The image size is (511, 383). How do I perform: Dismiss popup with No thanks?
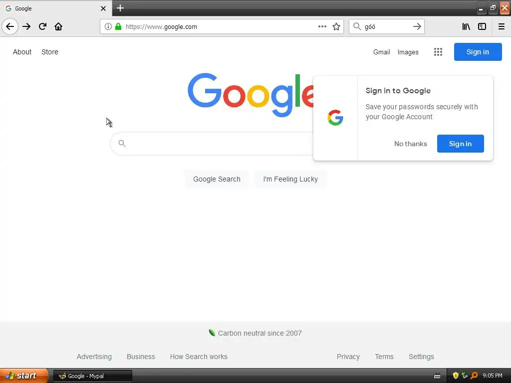point(411,144)
